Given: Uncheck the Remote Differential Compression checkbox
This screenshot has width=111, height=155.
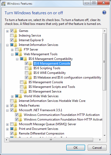Looking at the screenshot, I should click(x=12, y=133).
